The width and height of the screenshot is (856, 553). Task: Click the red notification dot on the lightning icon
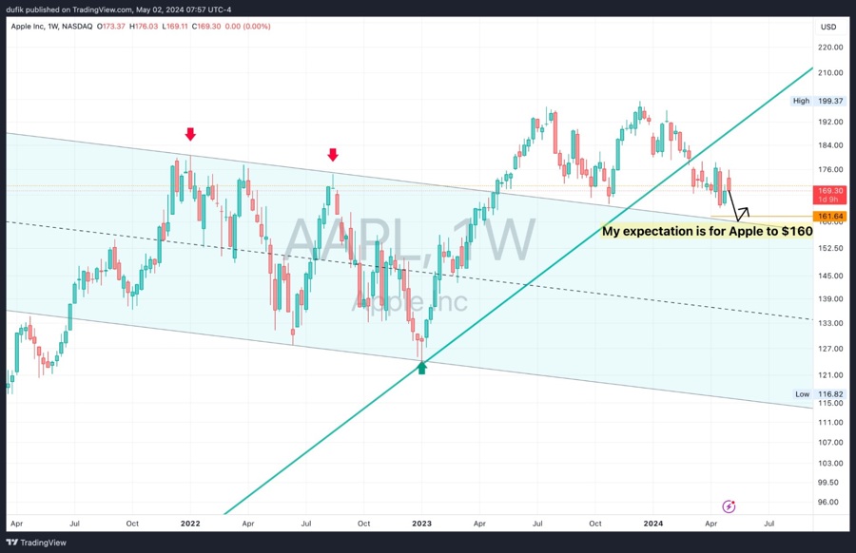[732, 502]
